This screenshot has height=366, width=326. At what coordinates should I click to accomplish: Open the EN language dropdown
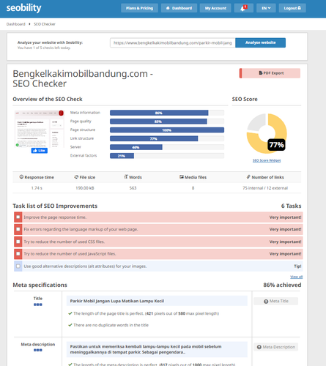tap(266, 8)
